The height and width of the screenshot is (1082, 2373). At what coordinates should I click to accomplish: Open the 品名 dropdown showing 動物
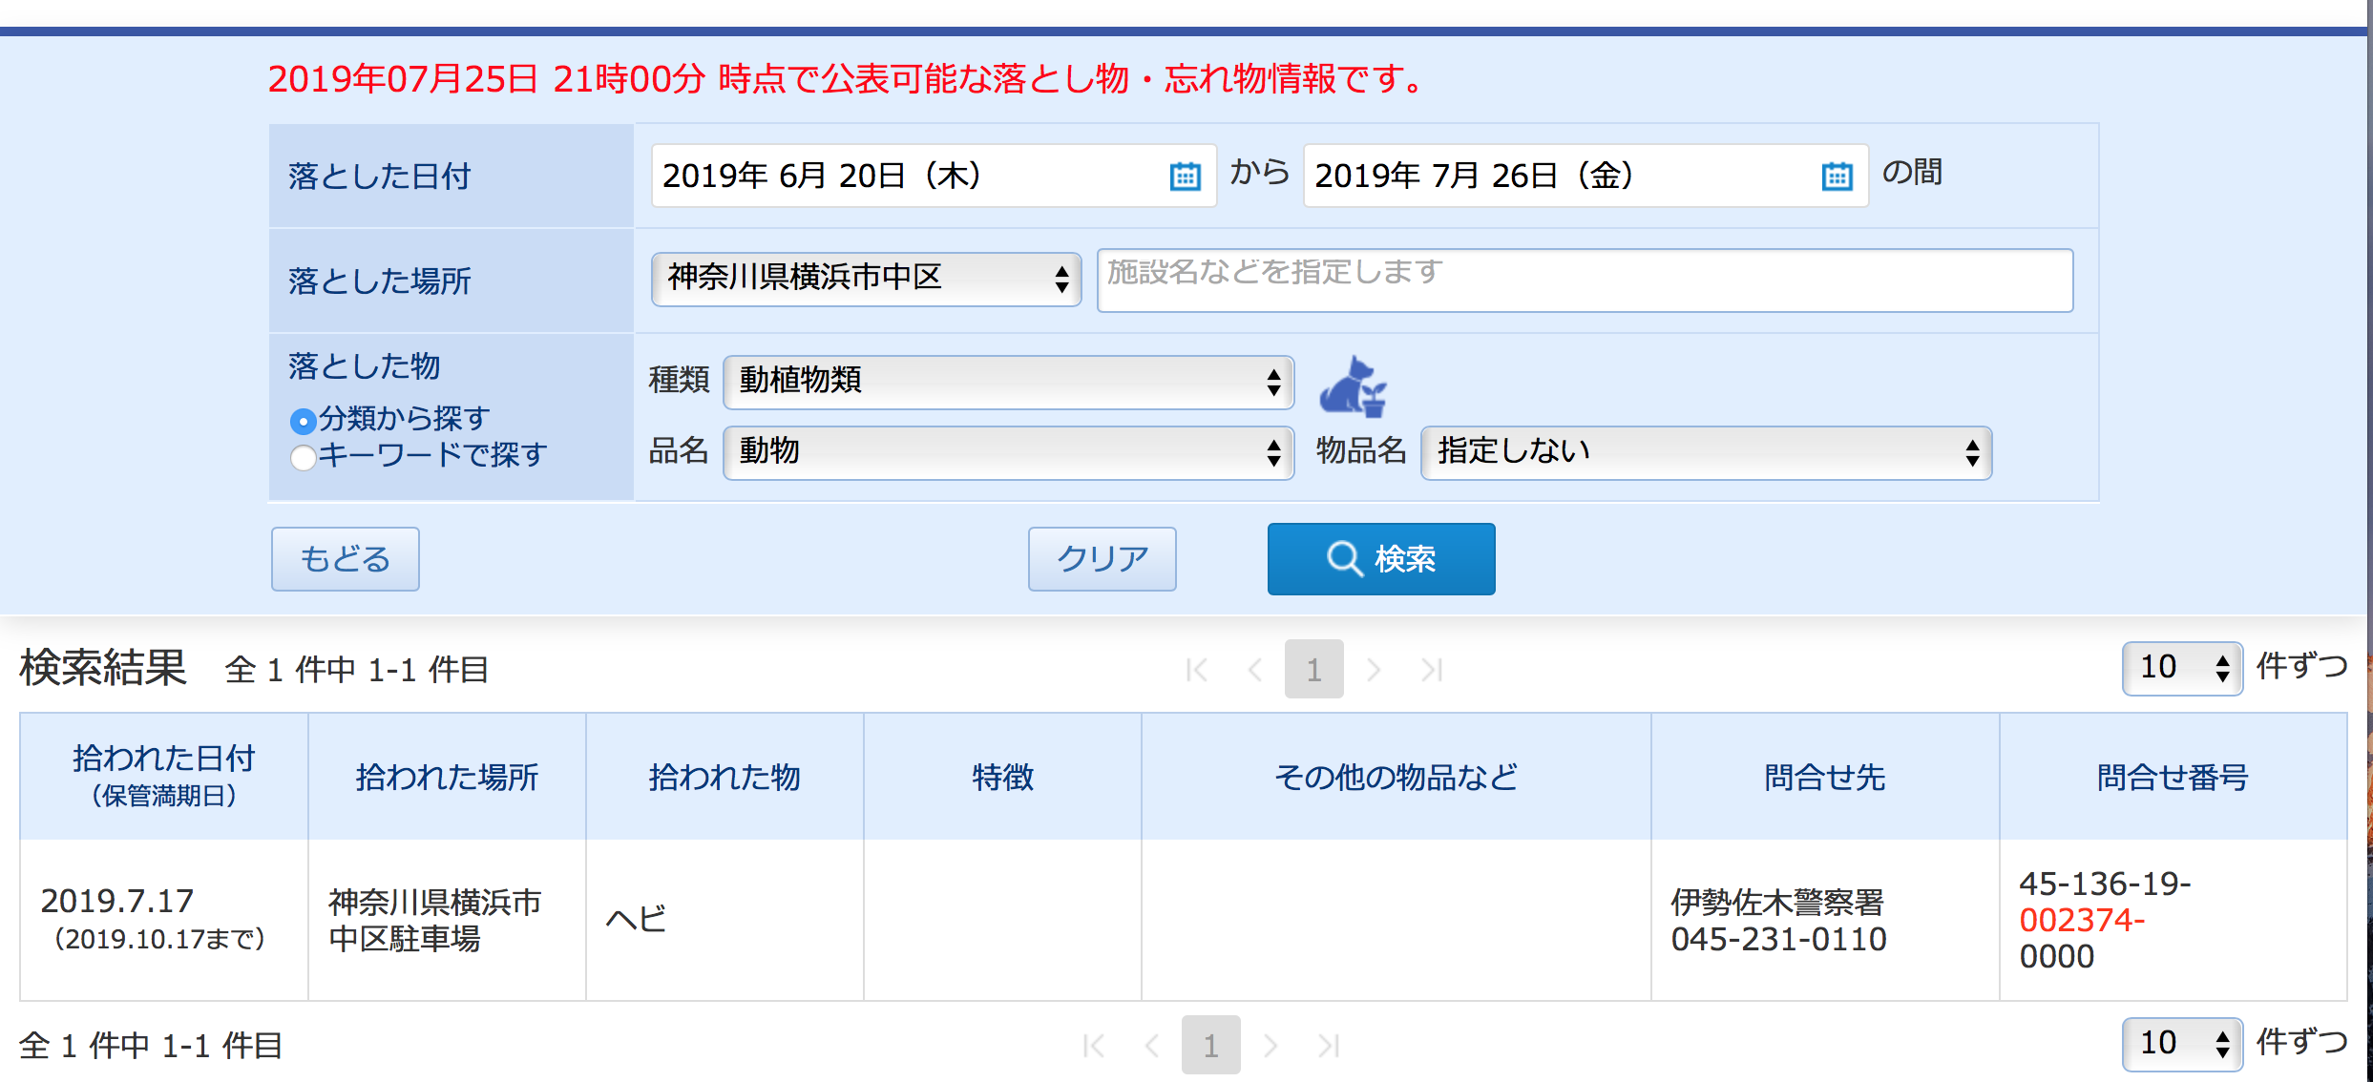pos(1008,452)
